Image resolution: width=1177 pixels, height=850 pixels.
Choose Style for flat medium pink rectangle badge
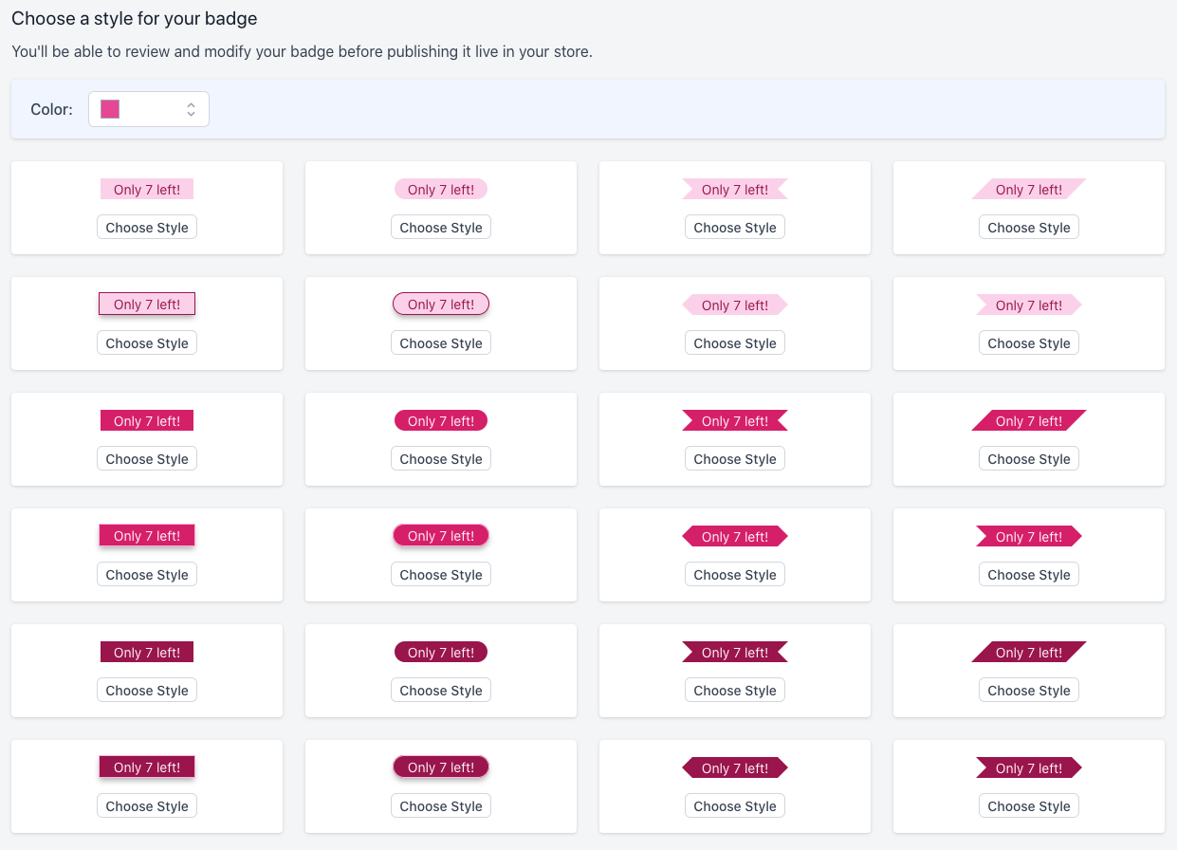tap(147, 459)
